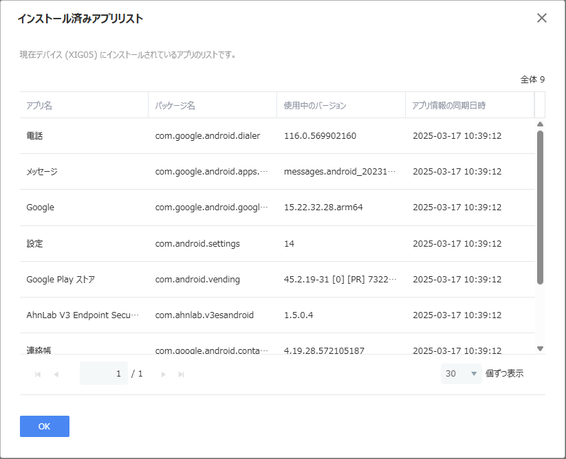This screenshot has height=459, width=566.
Task: Close the installed app list dialog
Action: tap(541, 18)
